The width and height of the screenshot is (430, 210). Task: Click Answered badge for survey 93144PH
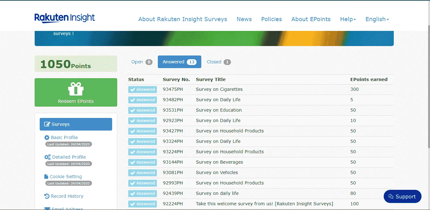click(x=142, y=162)
